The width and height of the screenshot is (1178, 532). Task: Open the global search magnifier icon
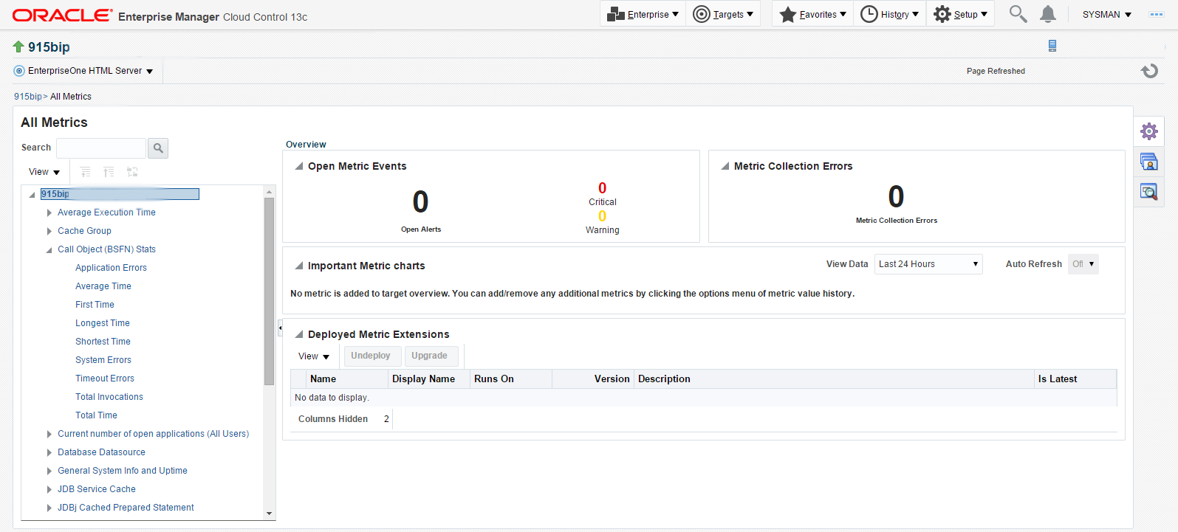click(x=1018, y=14)
